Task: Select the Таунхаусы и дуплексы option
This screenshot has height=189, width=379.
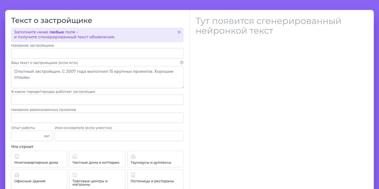Action: point(155,159)
